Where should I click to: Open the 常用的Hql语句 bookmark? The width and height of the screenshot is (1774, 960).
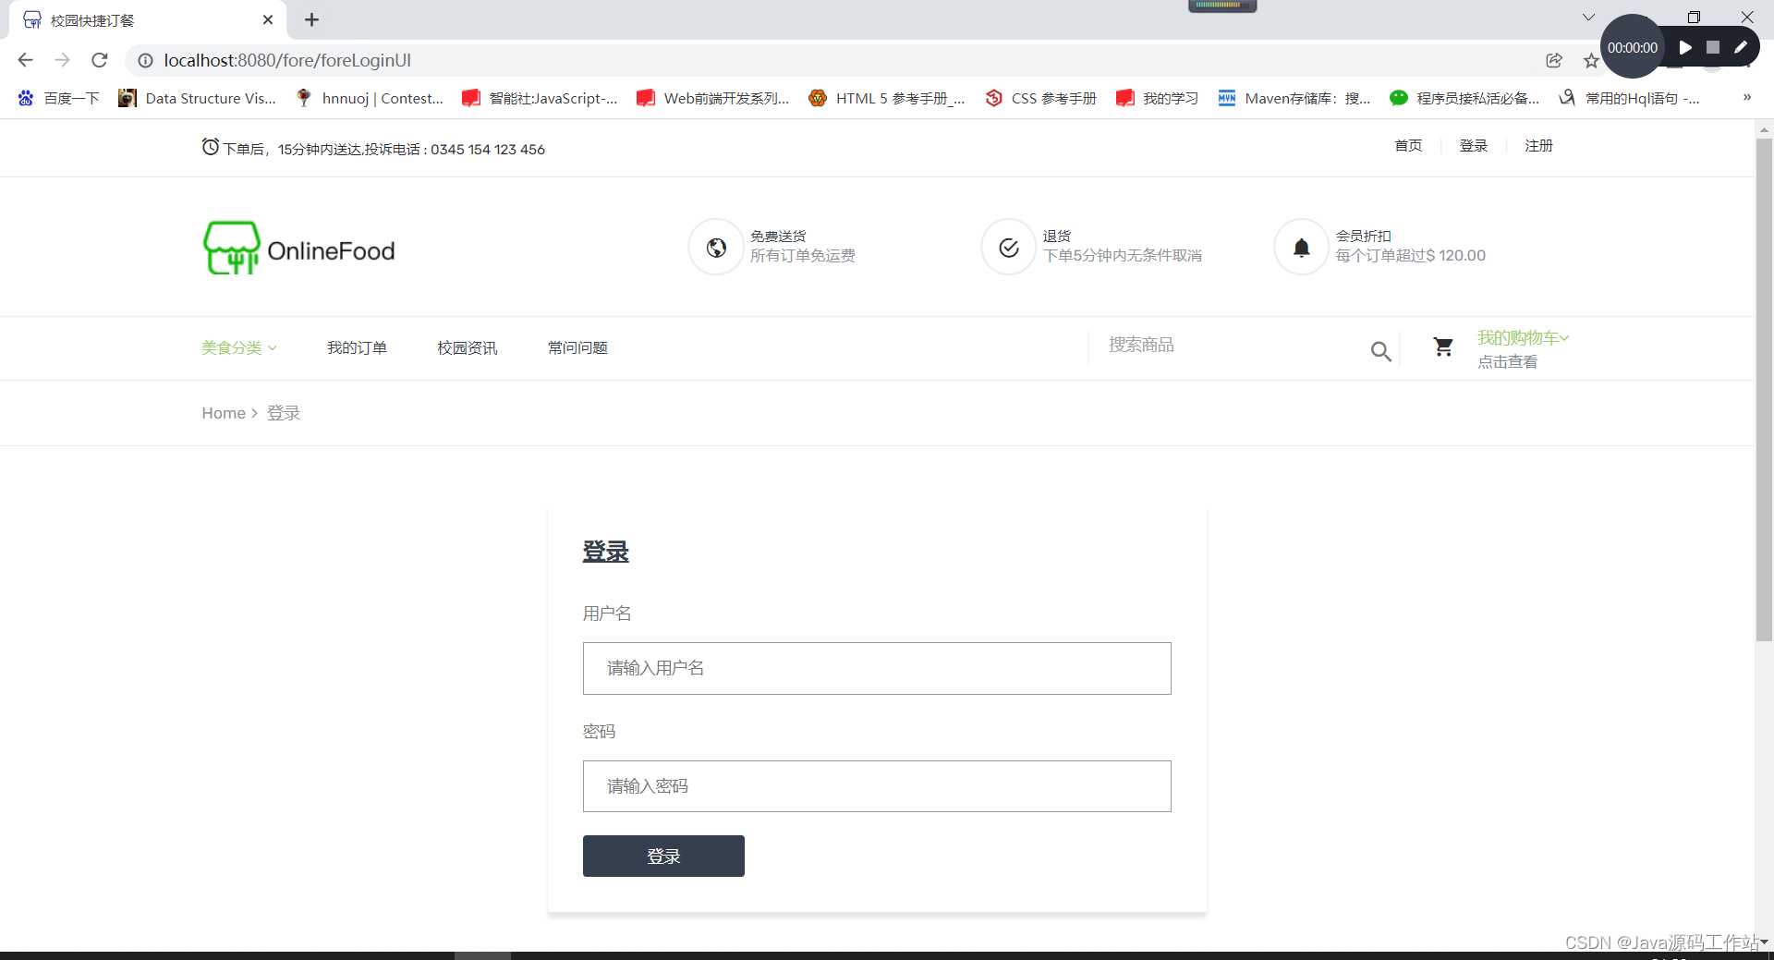click(1629, 98)
